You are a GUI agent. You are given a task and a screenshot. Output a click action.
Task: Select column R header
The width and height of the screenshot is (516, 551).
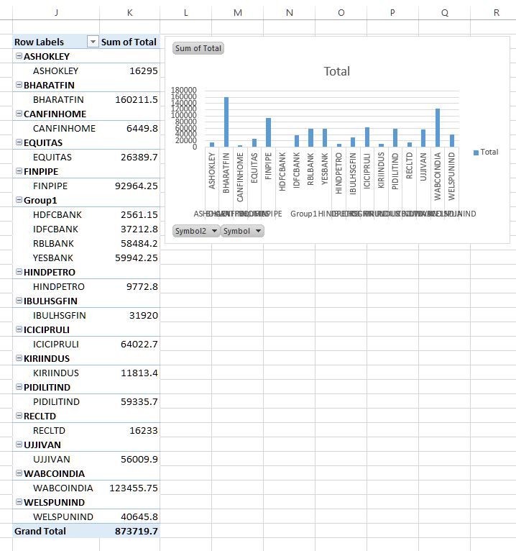496,13
